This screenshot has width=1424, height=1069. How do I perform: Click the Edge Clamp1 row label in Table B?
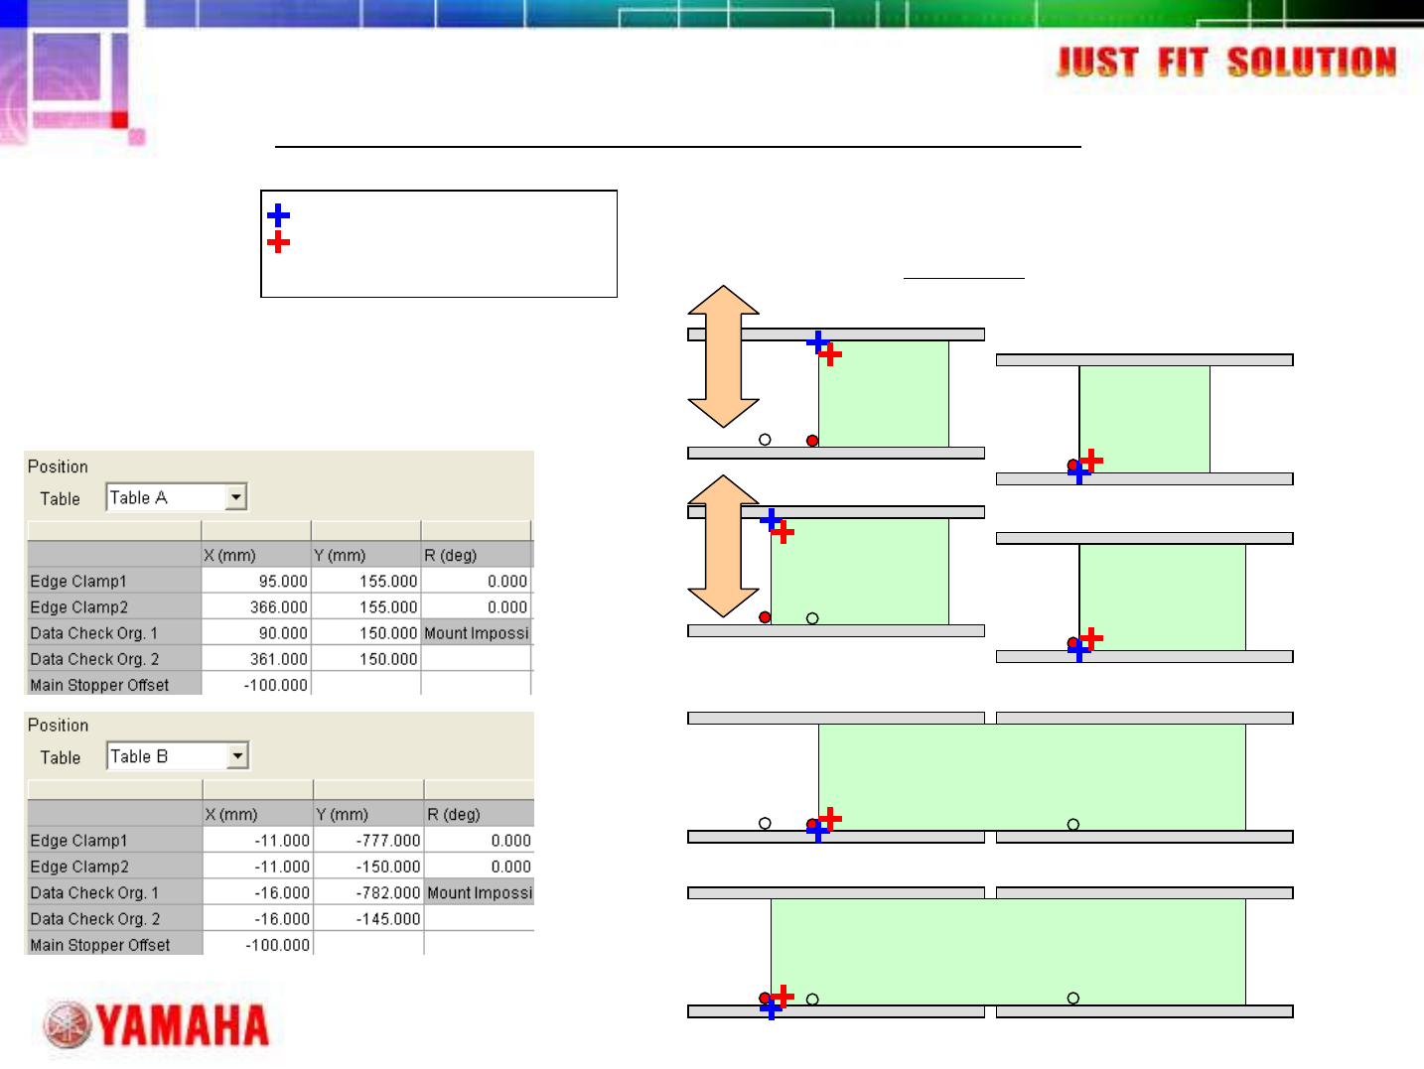click(115, 840)
